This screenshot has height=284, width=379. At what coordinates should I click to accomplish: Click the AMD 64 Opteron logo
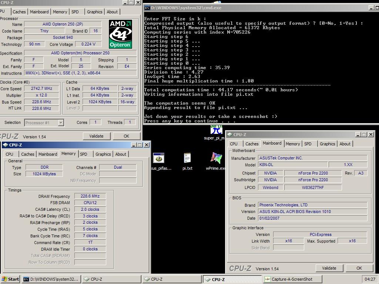coord(120,34)
